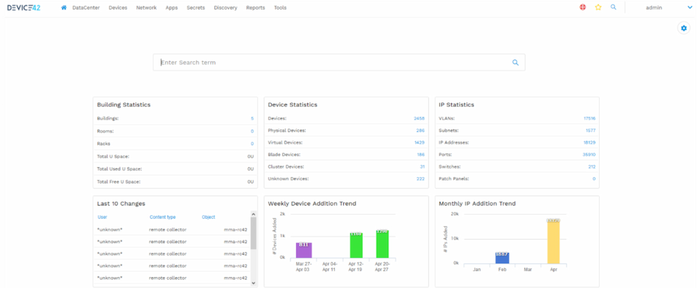Open Ports count 35910

pyautogui.click(x=589, y=155)
